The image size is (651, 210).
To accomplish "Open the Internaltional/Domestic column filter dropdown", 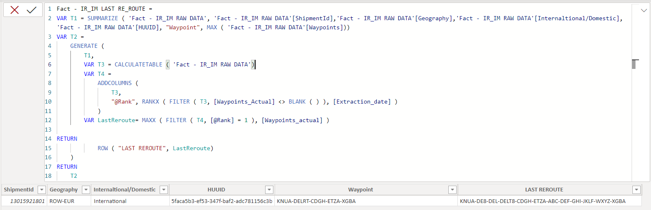I will (x=164, y=190).
